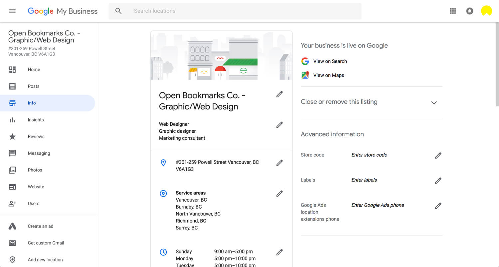Click the Website layout icon
The height and width of the screenshot is (267, 499).
(12, 187)
